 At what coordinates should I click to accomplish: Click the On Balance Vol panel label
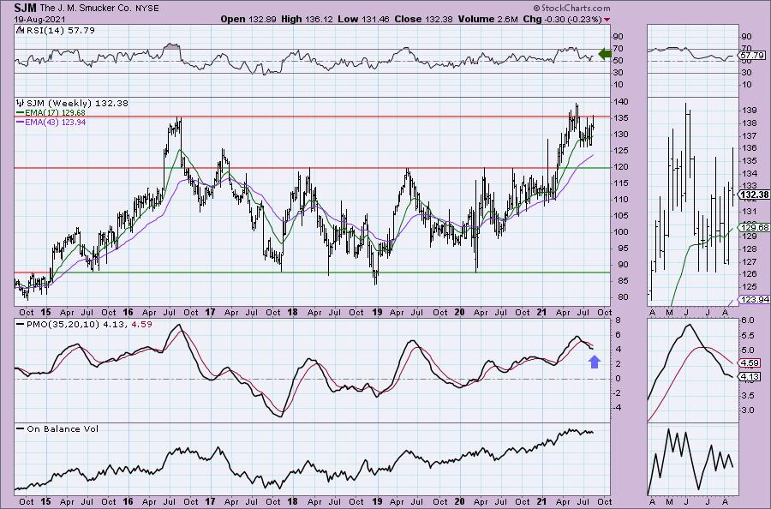pos(63,428)
